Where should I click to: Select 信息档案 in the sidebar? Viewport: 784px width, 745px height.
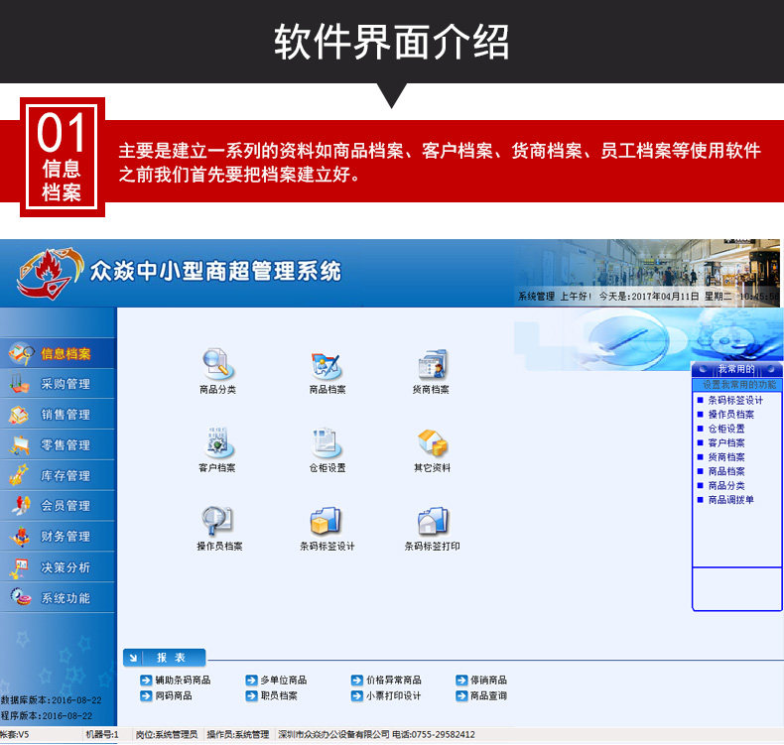click(x=58, y=353)
